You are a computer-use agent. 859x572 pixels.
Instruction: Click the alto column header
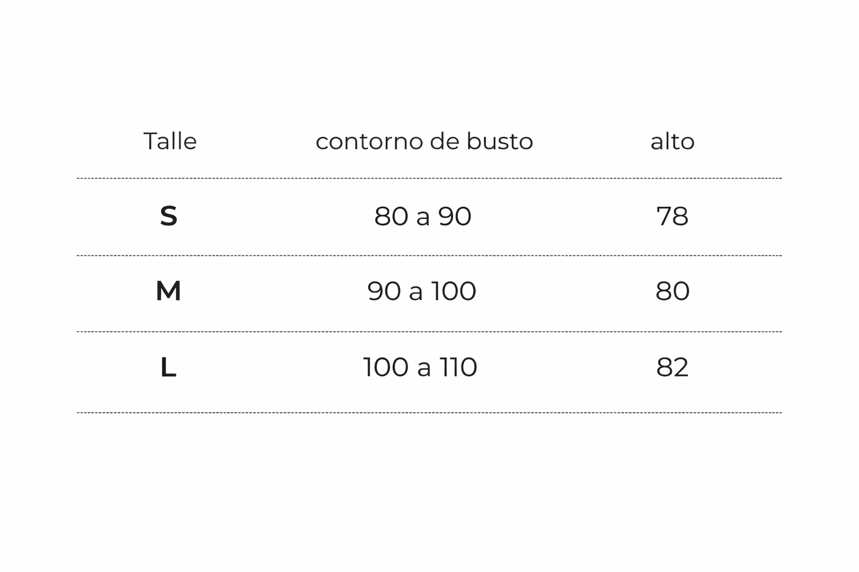tap(672, 141)
